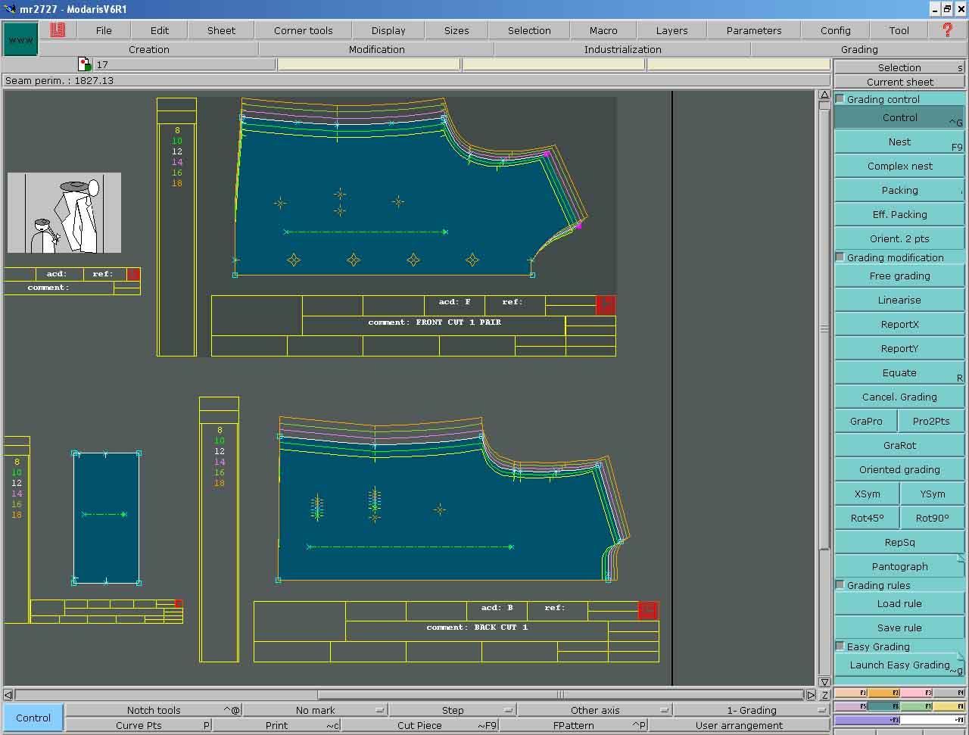
Task: Open the No mark dropdown
Action: (x=379, y=710)
